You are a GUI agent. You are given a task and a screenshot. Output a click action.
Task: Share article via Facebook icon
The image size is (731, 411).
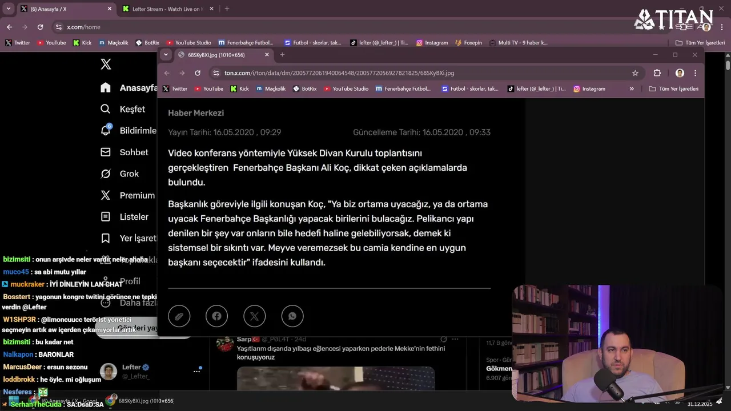pos(216,316)
